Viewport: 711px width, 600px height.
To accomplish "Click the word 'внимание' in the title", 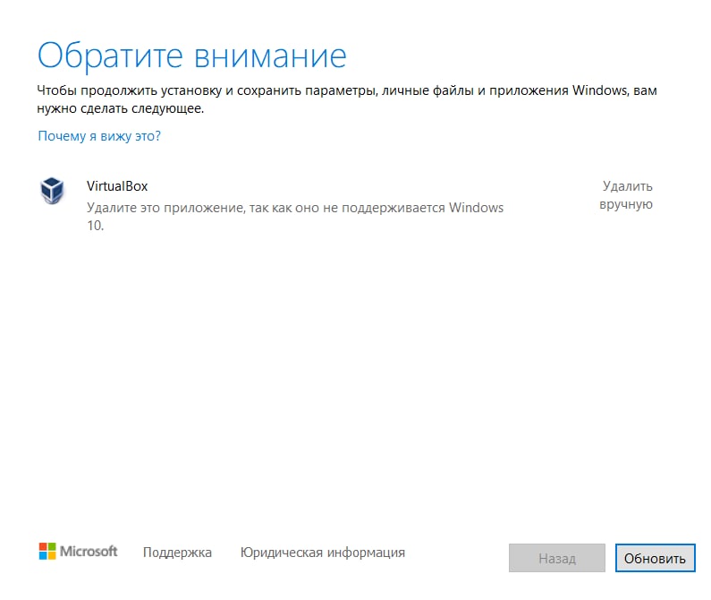I will (x=271, y=56).
